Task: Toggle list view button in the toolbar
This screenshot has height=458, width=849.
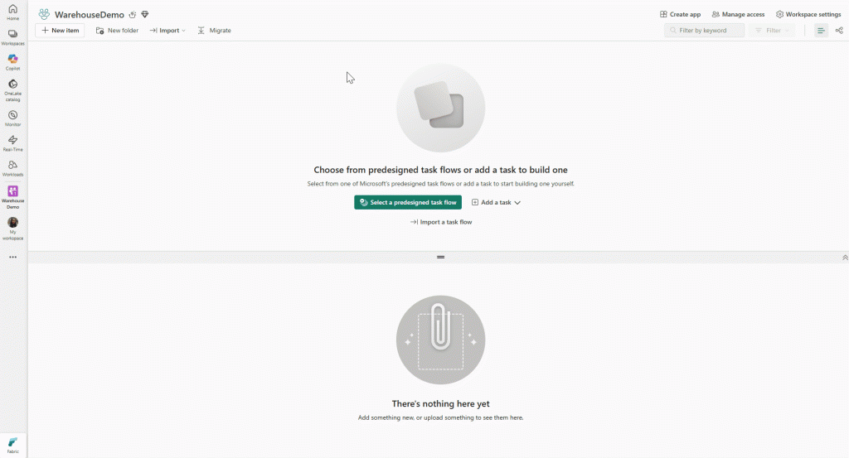Action: pos(821,31)
